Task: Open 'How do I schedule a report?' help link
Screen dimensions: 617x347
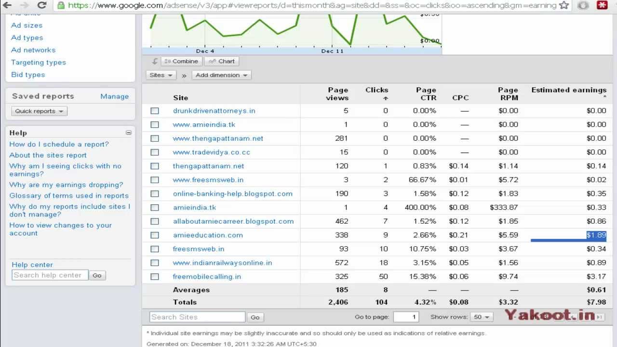Action: coord(59,144)
